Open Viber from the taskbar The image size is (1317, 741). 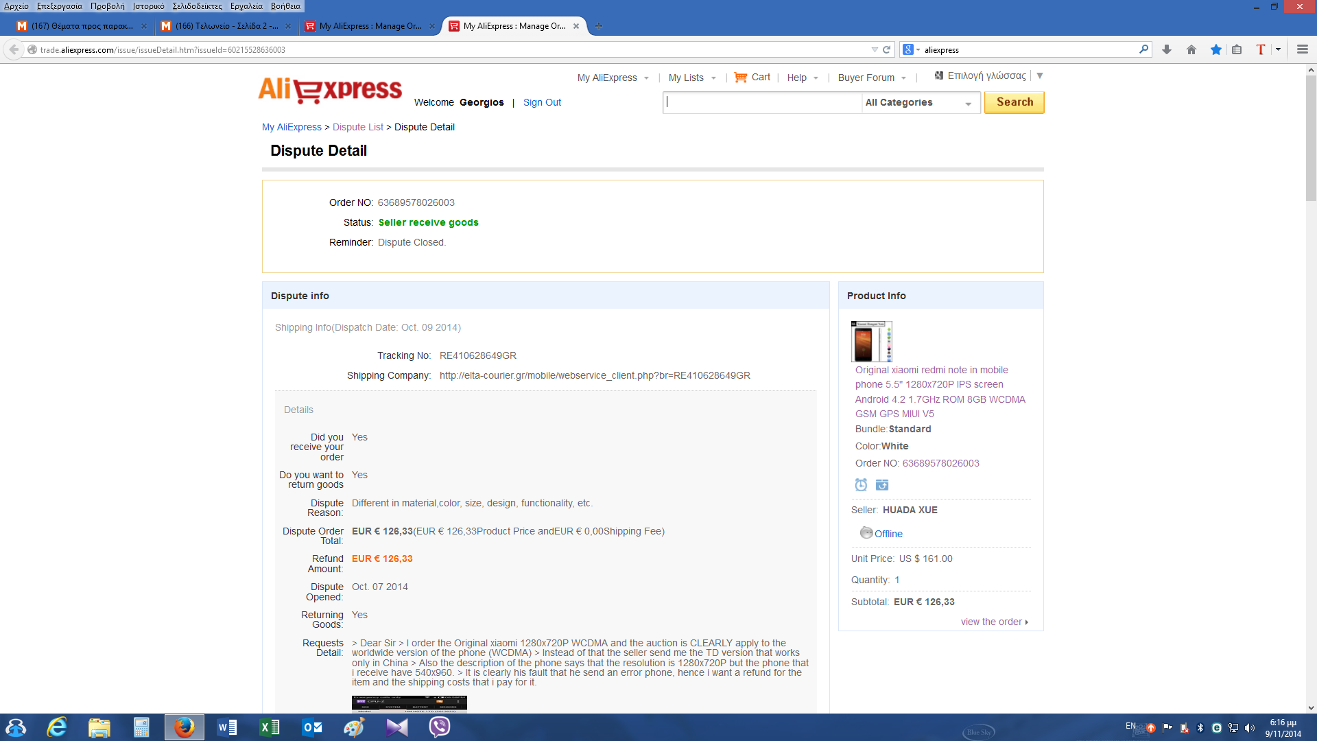click(439, 727)
